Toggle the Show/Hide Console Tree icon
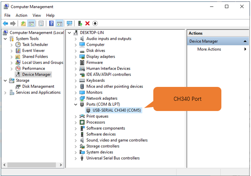Image resolution: width=251 pixels, height=176 pixels. [x=31, y=24]
